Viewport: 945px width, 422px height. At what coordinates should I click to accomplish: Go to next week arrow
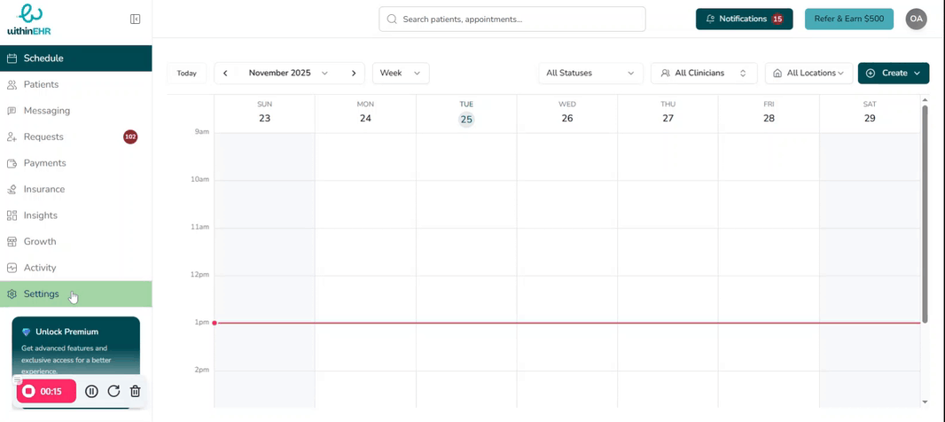coord(354,74)
